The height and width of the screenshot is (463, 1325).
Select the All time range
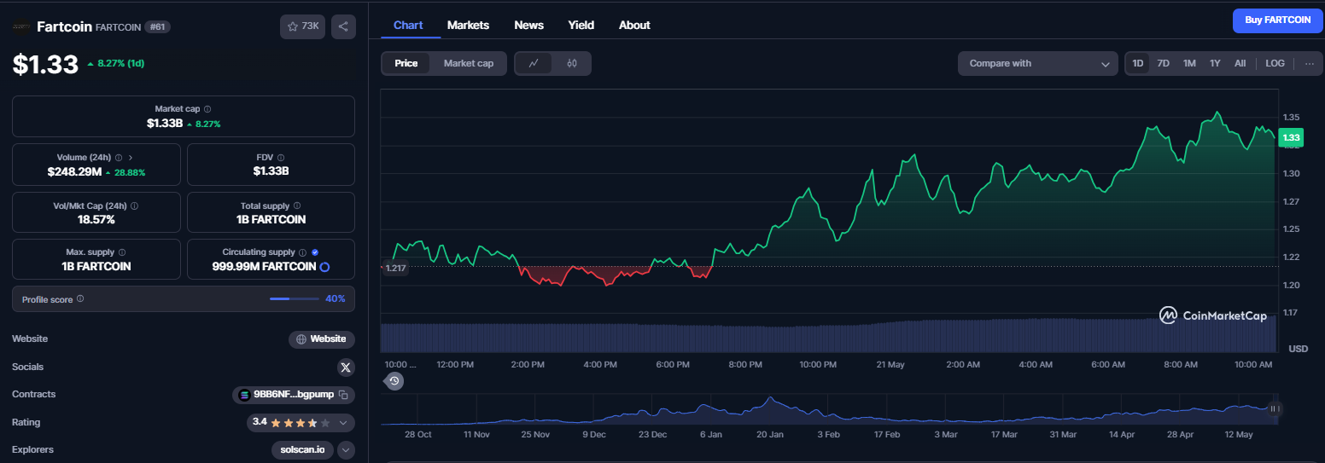coord(1240,63)
